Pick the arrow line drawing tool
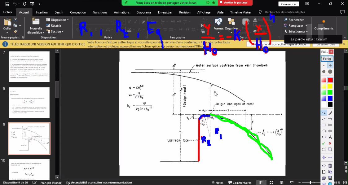This screenshot has height=185, width=348. point(330,119)
